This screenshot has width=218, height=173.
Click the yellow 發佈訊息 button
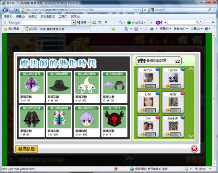[x=27, y=149]
